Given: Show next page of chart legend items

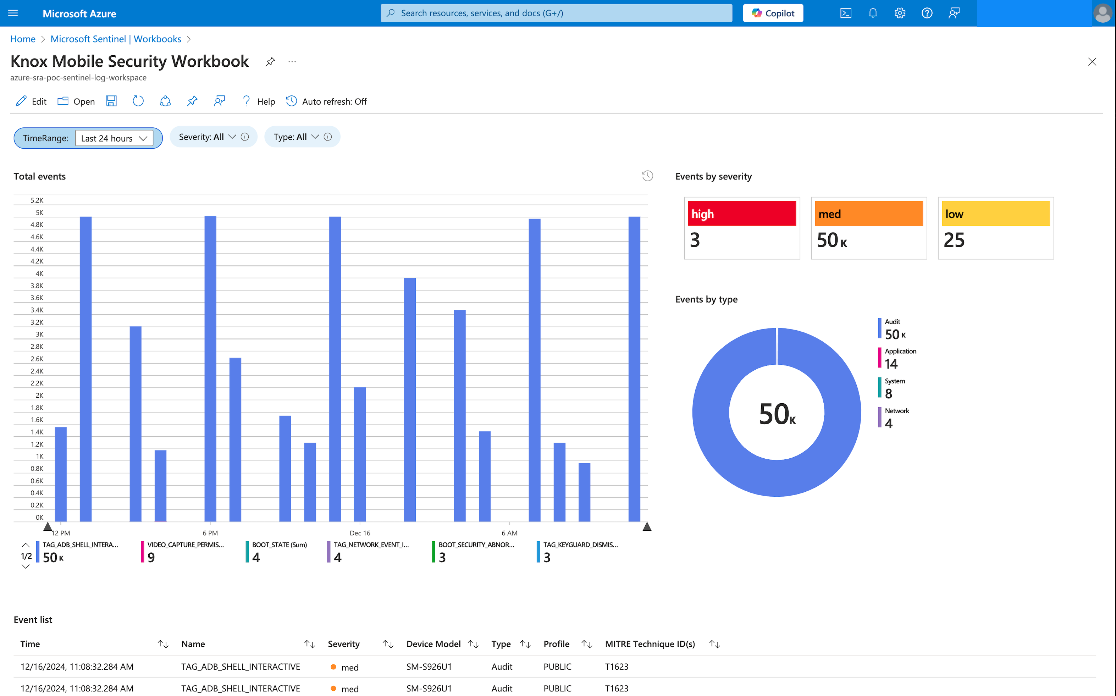Looking at the screenshot, I should pos(25,567).
